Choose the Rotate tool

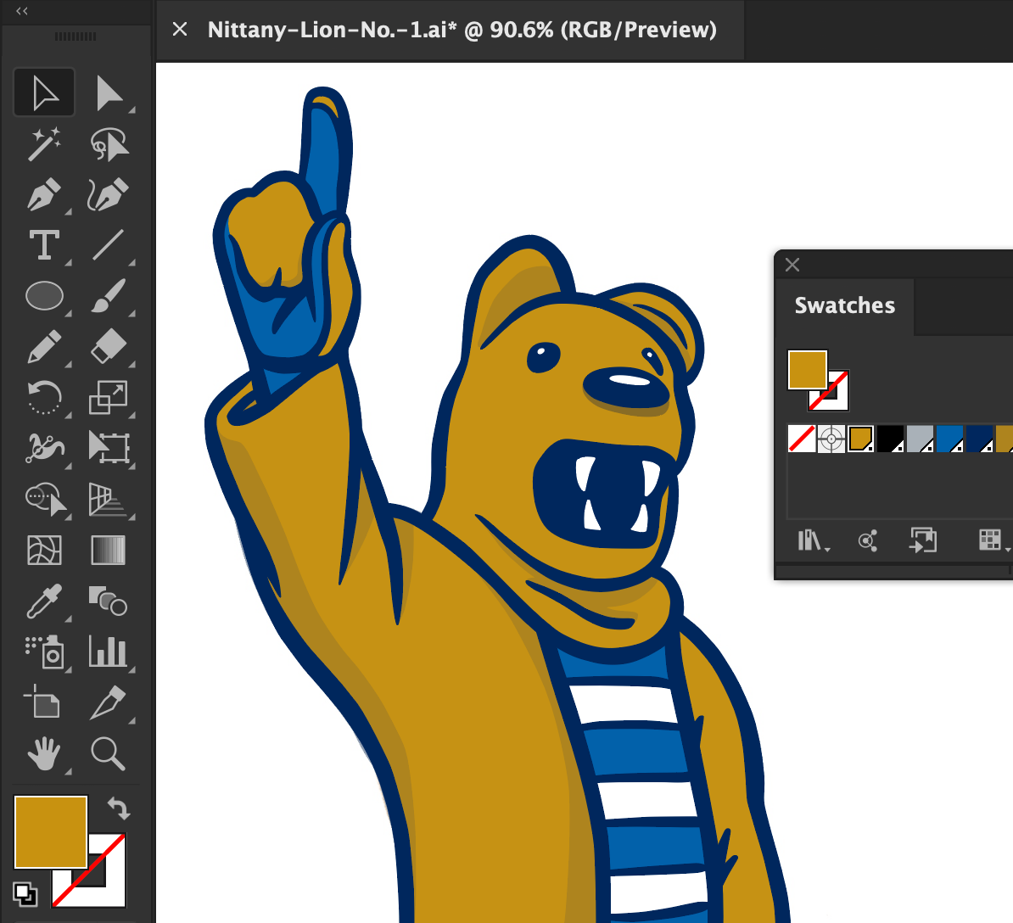(x=44, y=397)
